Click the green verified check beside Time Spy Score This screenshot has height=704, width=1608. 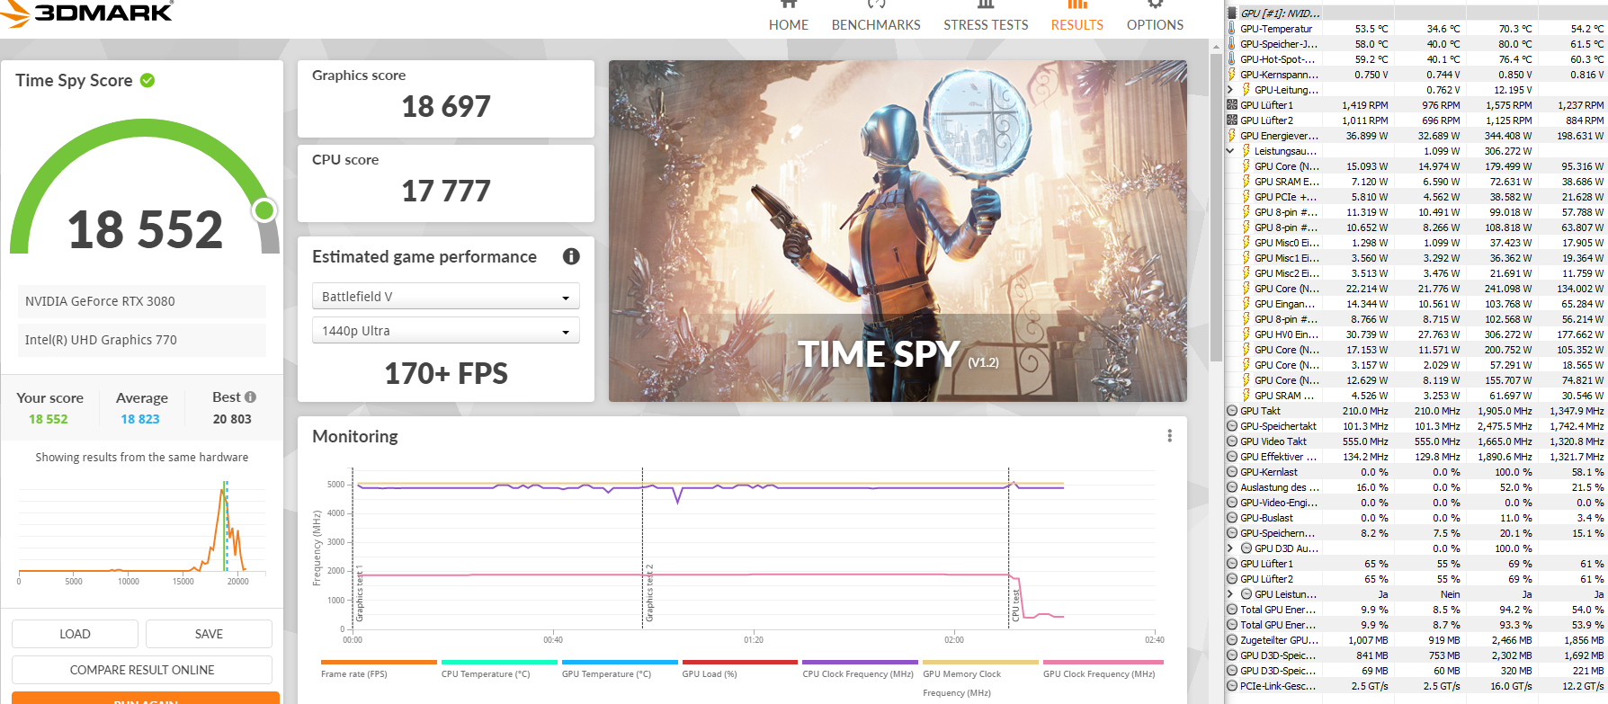tap(147, 80)
